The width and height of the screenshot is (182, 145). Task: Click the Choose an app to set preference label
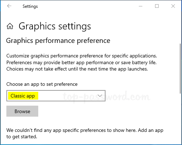pyautogui.click(x=42, y=84)
